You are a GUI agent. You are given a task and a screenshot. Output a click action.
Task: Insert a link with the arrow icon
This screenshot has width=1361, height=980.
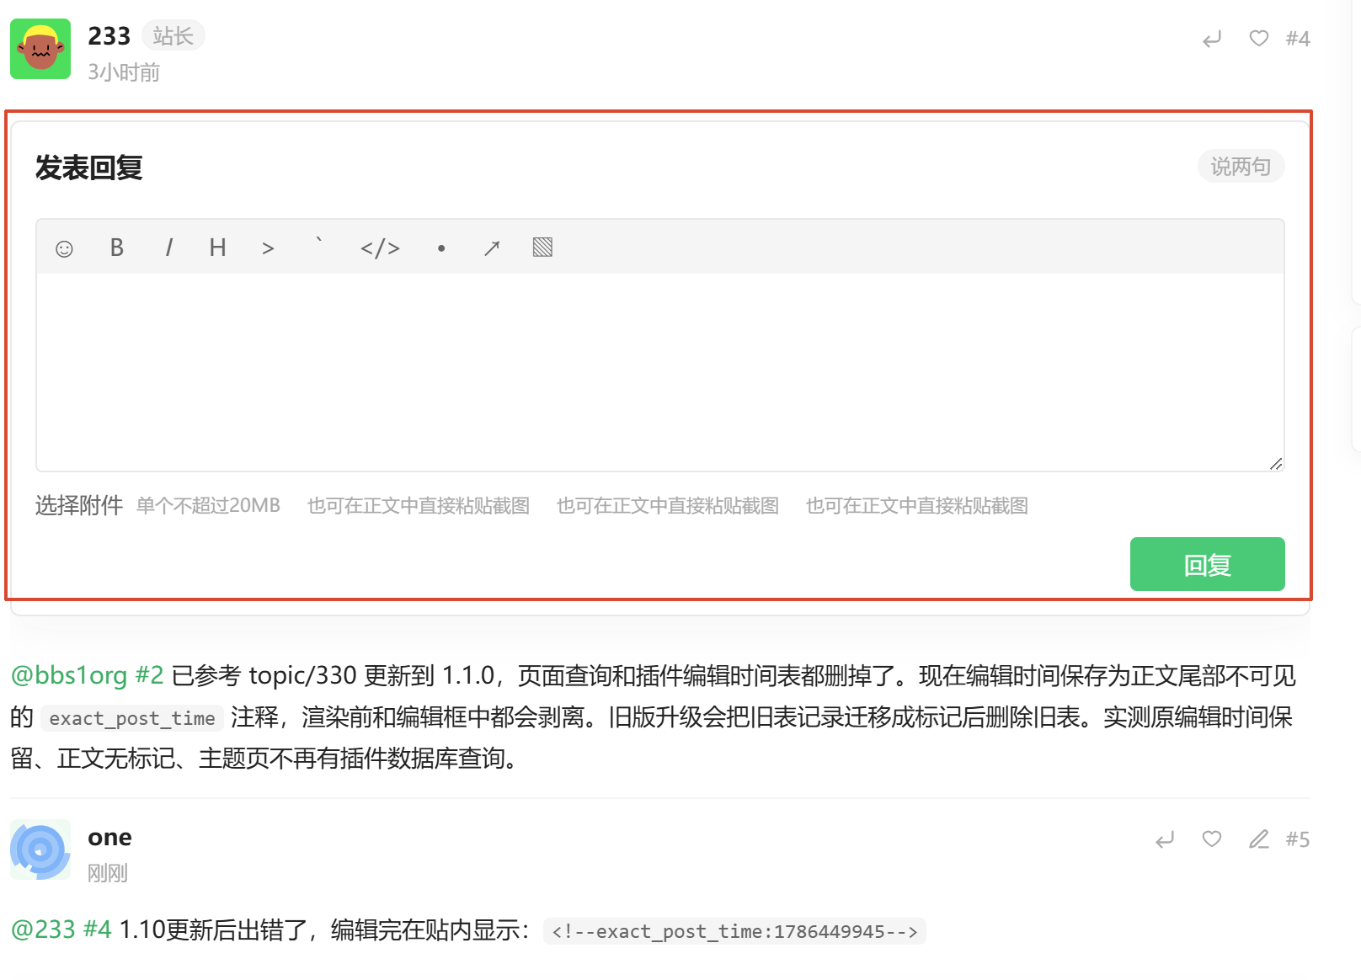492,248
